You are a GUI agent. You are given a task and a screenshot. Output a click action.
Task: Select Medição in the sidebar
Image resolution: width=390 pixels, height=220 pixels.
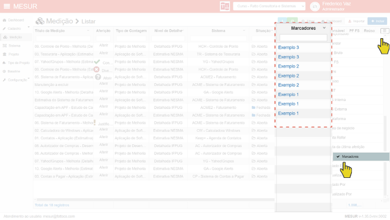pyautogui.click(x=16, y=37)
